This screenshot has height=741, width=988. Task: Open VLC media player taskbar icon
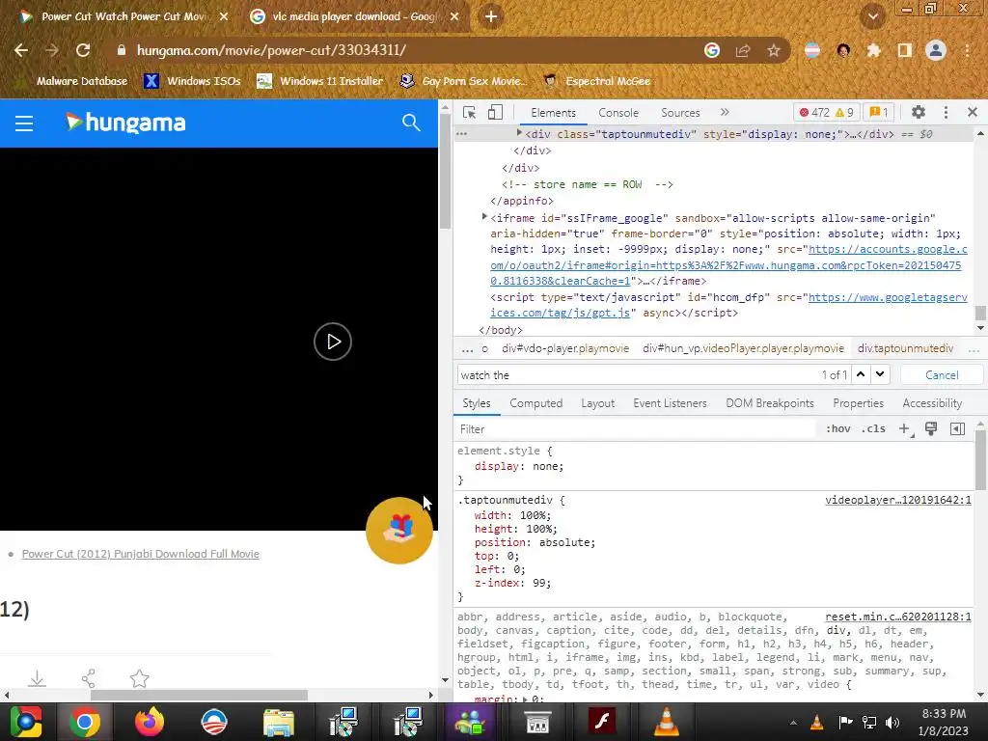(667, 722)
